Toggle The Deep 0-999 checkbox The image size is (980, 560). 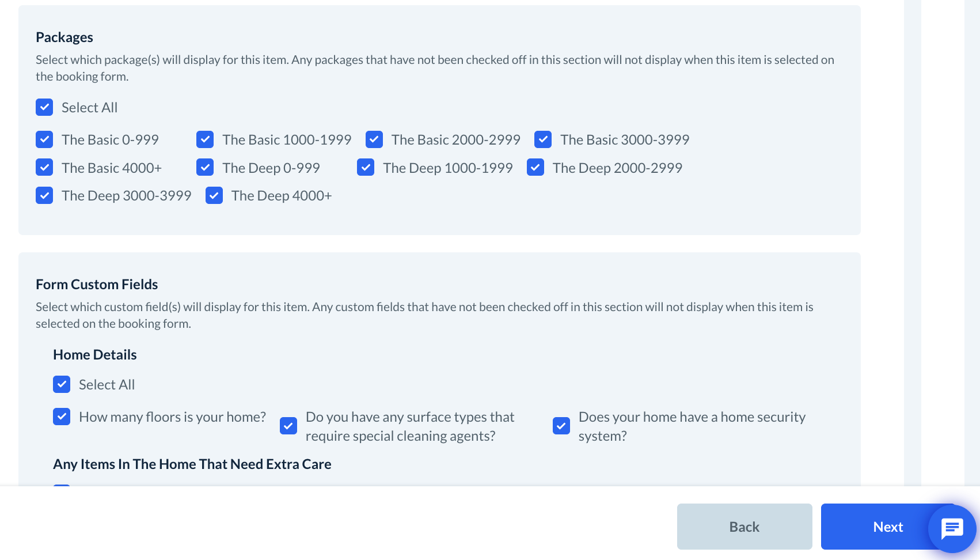click(x=205, y=168)
